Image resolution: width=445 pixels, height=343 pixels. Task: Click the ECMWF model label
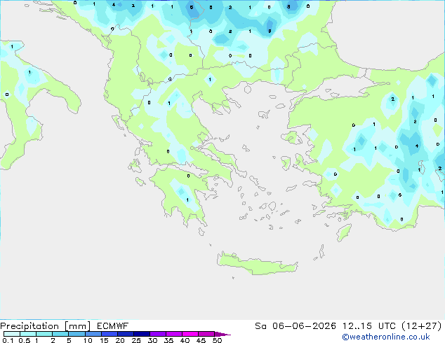point(113,326)
